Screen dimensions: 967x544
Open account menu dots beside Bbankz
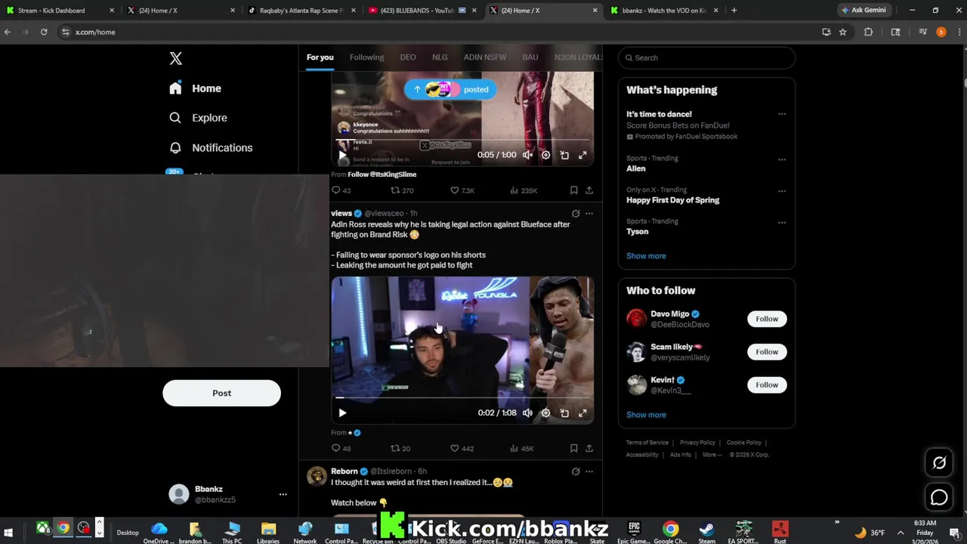tap(283, 494)
